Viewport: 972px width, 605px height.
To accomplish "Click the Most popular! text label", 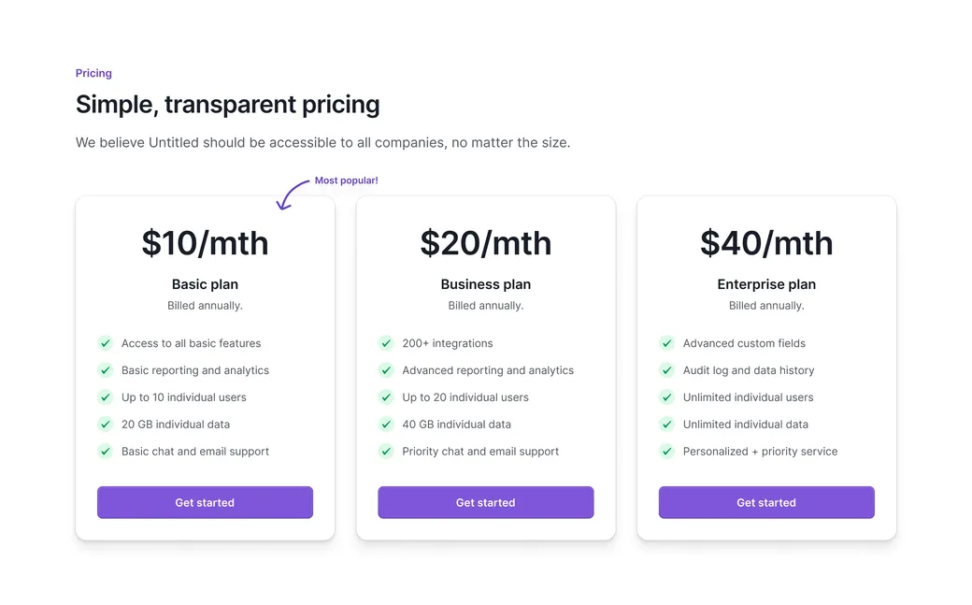I will (346, 180).
